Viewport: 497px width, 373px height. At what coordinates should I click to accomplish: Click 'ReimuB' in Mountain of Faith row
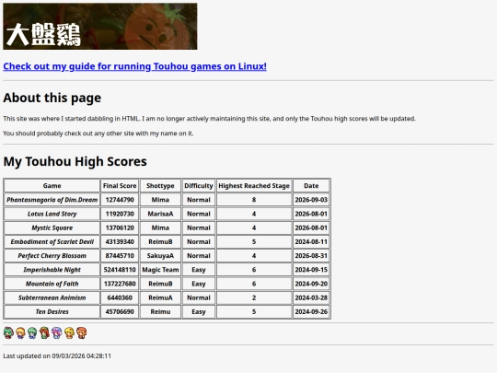click(x=160, y=284)
